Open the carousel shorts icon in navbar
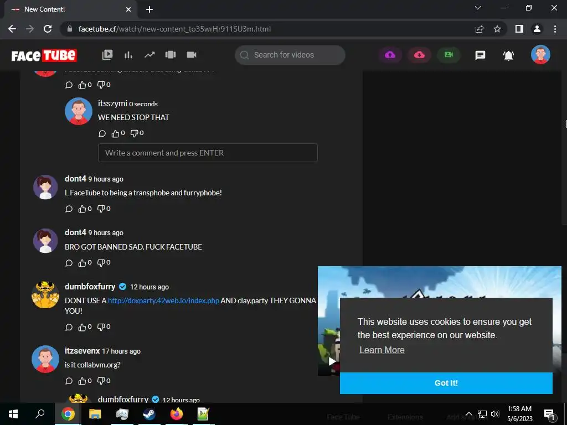567x425 pixels. tap(171, 55)
